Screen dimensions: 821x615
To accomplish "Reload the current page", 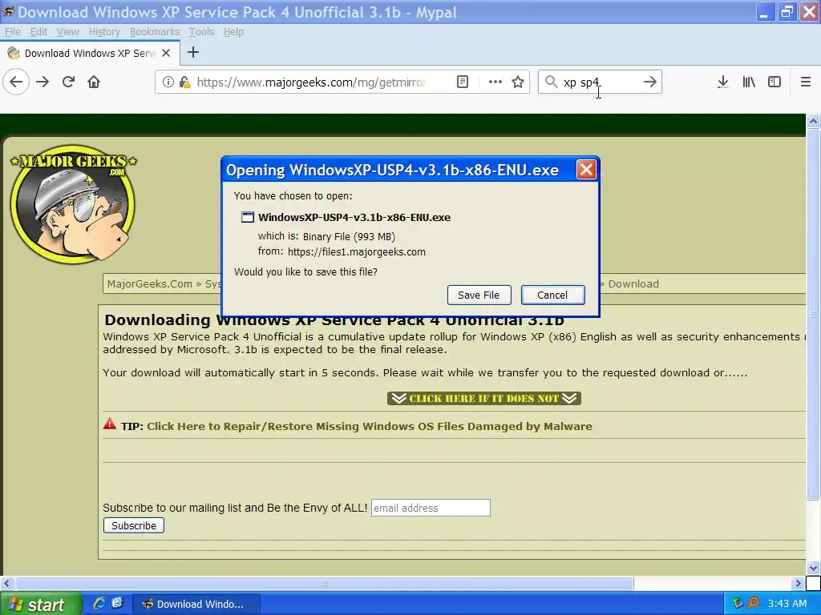I will point(68,82).
